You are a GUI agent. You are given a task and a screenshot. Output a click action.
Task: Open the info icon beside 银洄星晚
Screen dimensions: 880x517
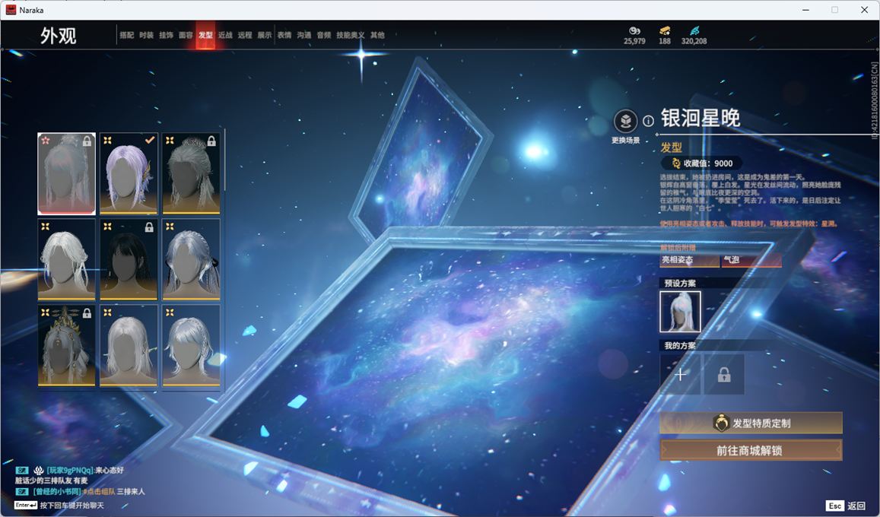[x=648, y=121]
